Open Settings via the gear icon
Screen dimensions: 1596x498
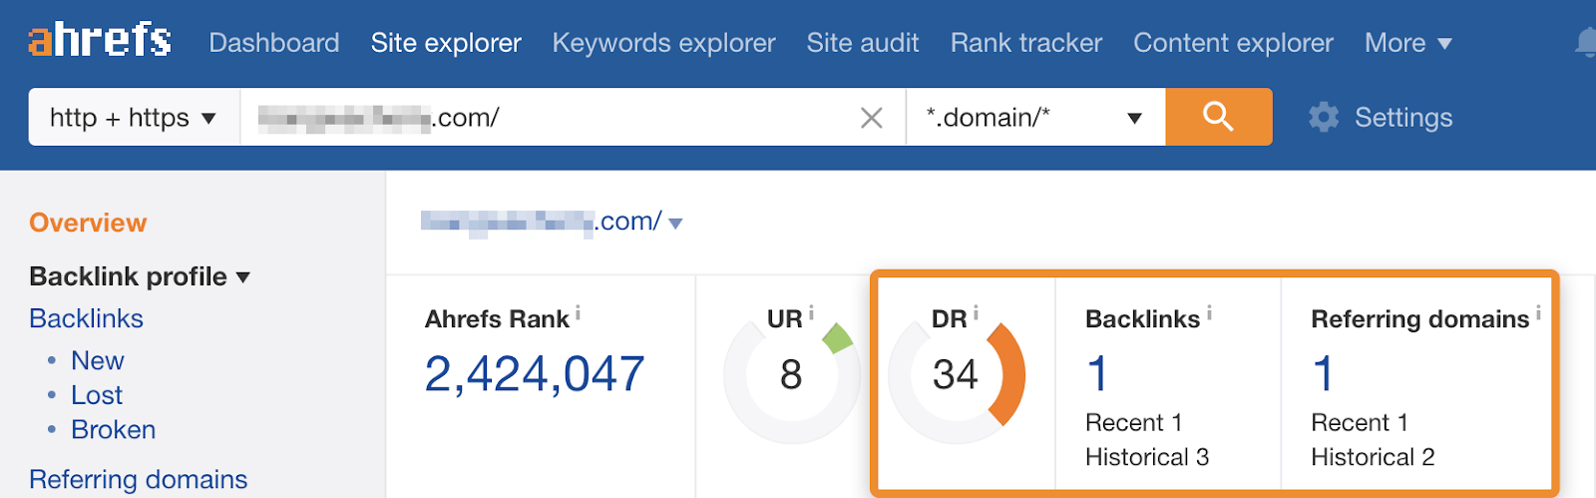click(1324, 118)
